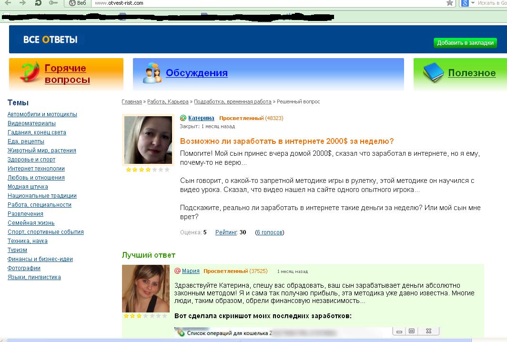Screen dimensions: 507x342
Task: Click the browser back arrow
Action: [8, 3]
